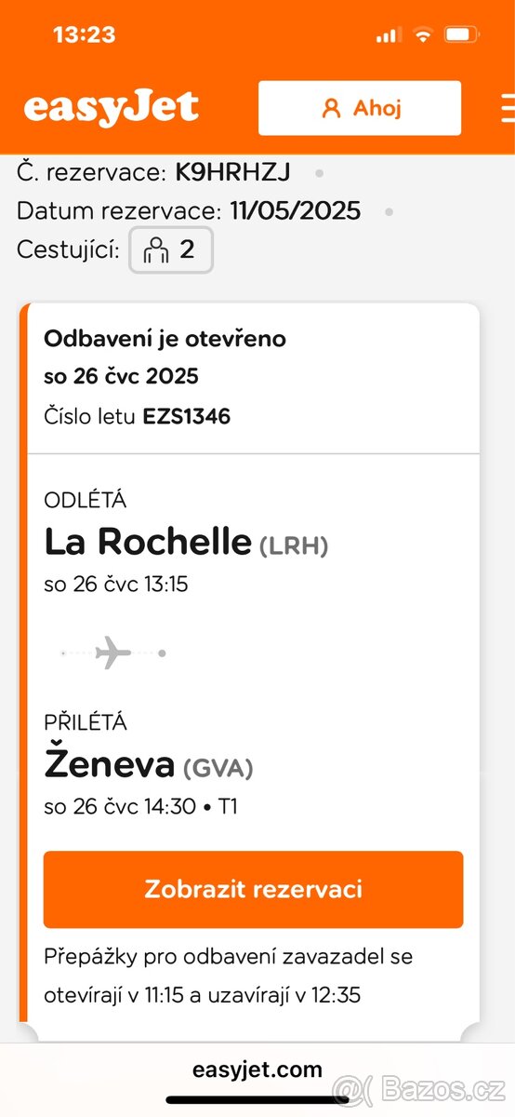Image resolution: width=515 pixels, height=1117 pixels.
Task: Tap flight number EZS1346
Action: coord(186,416)
